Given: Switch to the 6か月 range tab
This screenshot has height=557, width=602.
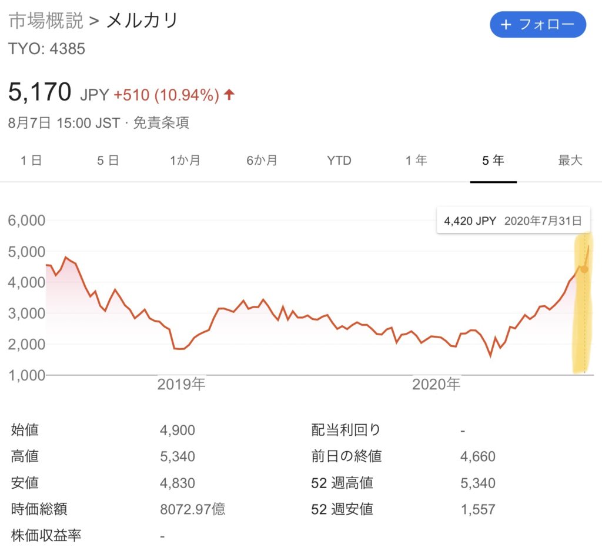Looking at the screenshot, I should coord(262,160).
